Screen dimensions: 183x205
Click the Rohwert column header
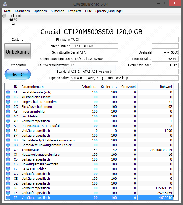(155, 87)
